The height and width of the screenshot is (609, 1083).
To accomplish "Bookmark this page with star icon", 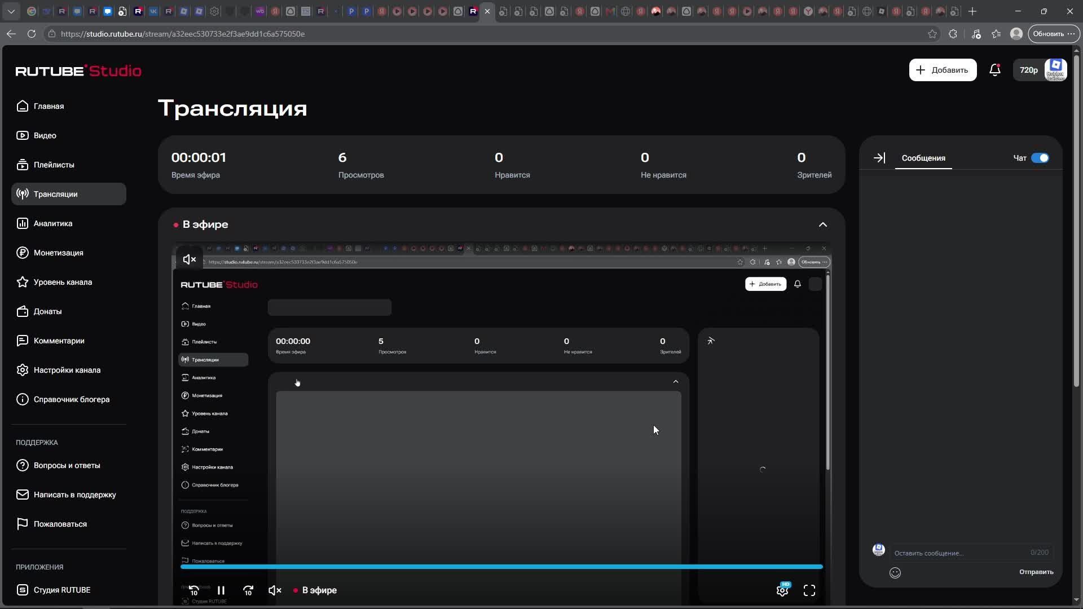I will coord(932,34).
